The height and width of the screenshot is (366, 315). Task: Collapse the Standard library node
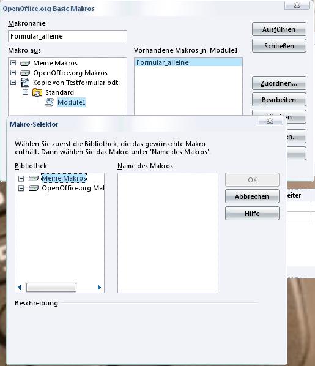pos(25,92)
